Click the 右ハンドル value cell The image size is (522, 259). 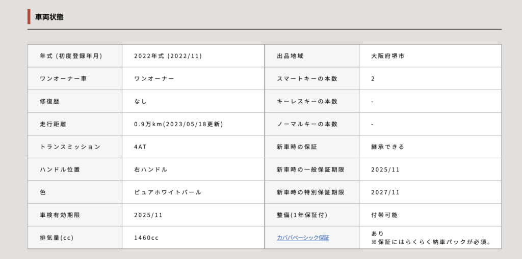click(x=150, y=169)
